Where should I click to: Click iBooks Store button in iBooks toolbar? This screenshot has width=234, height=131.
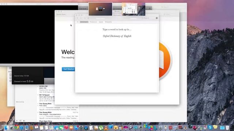(x=61, y=15)
